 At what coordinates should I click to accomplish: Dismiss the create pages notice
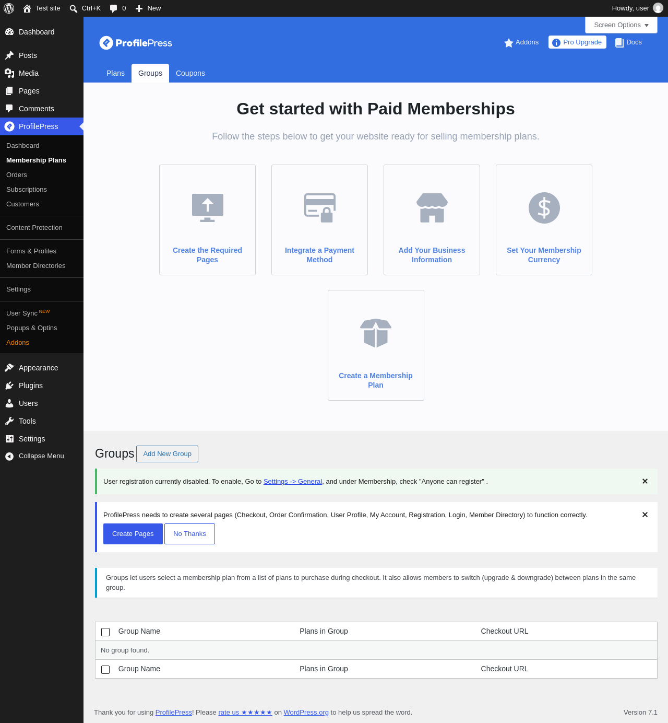coord(645,515)
